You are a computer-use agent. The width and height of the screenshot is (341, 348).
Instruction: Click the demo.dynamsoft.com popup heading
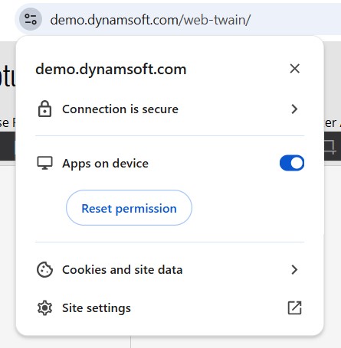click(111, 70)
